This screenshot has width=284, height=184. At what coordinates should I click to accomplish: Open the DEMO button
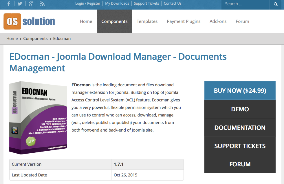click(x=240, y=109)
